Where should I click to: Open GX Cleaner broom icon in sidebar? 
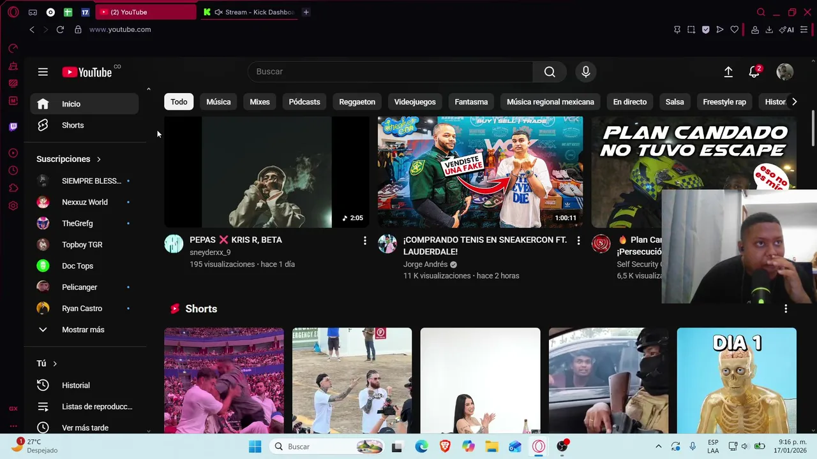pos(13,66)
